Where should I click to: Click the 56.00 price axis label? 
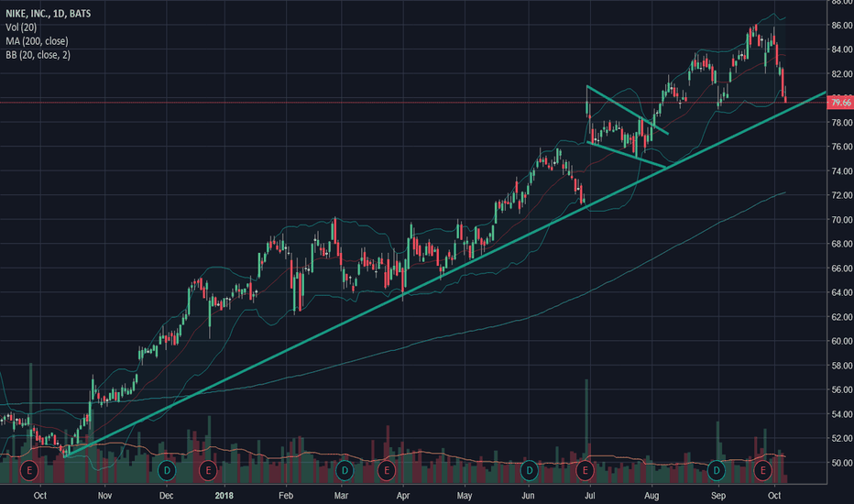[x=841, y=389]
